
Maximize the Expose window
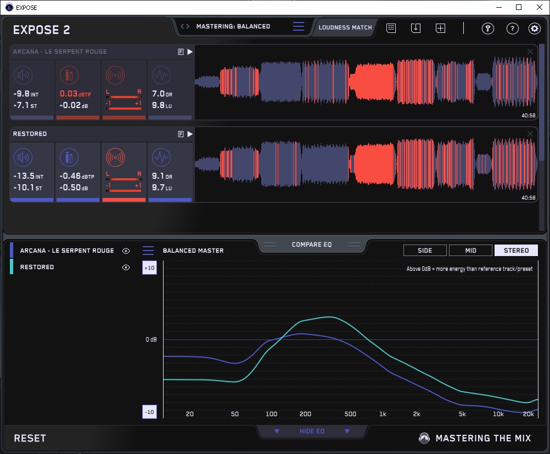coord(519,7)
